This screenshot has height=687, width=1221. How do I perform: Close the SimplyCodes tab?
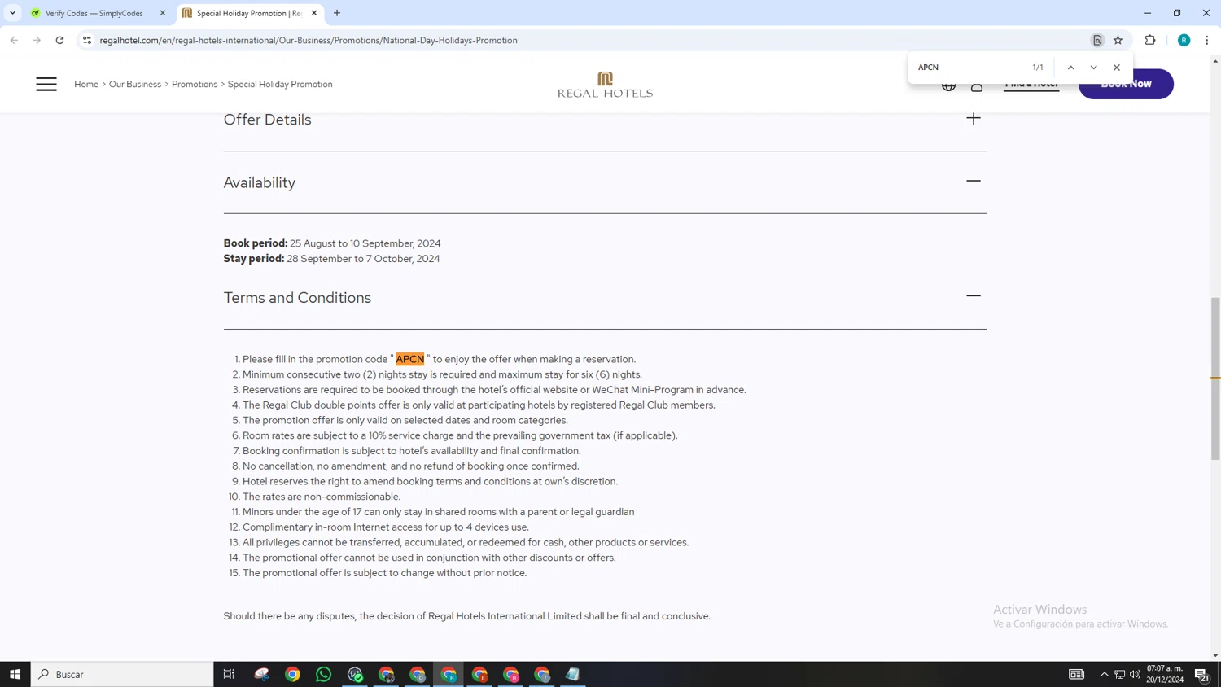click(x=163, y=13)
